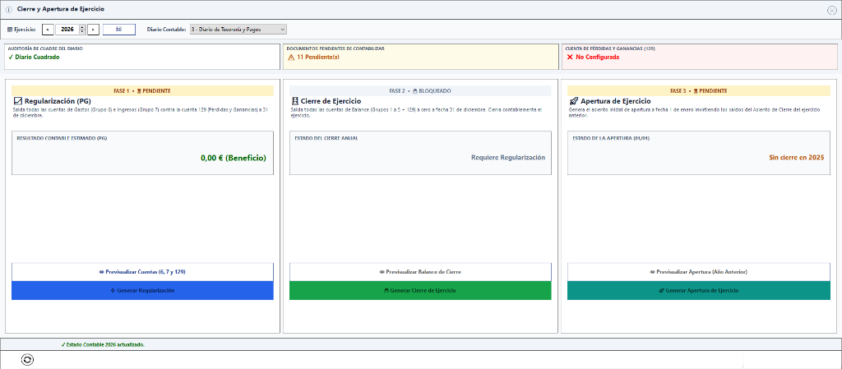Screen dimensions: 842x369
Task: Open Previsualizar Balance de Cierre
Action: (x=420, y=272)
